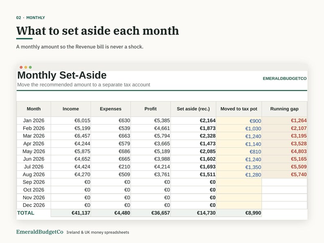Click empty Dec 2026 tax pot cell
This screenshot has height=243, width=324.
pyautogui.click(x=239, y=205)
